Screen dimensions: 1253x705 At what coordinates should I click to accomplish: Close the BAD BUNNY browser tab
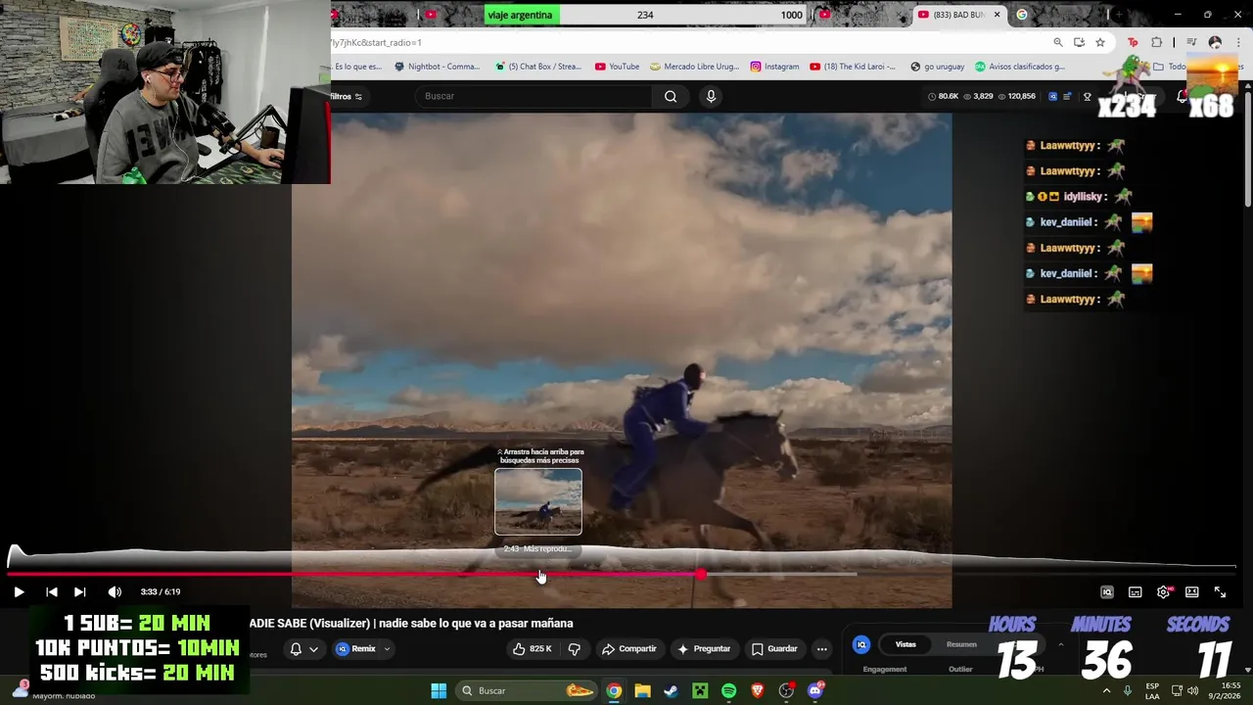(997, 15)
